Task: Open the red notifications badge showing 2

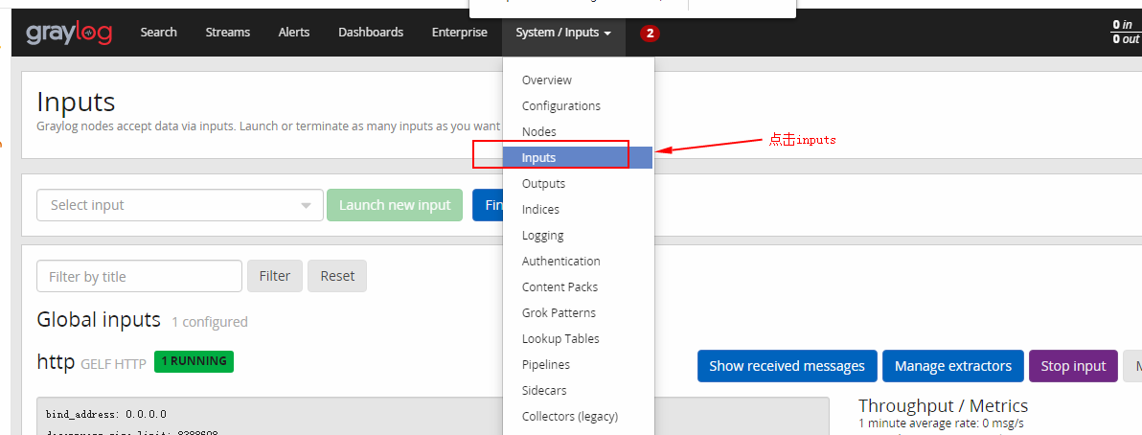Action: [651, 33]
